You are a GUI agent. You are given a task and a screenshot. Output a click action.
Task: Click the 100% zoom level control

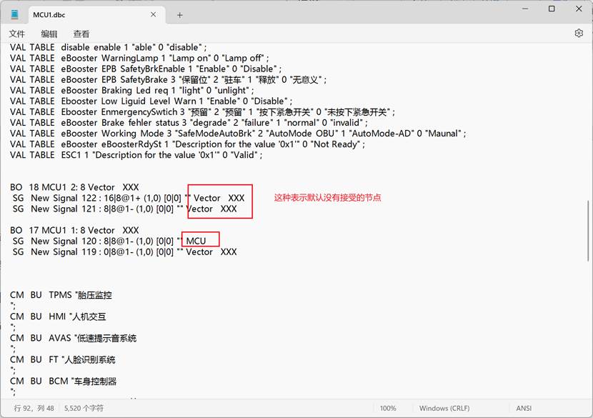(x=388, y=408)
